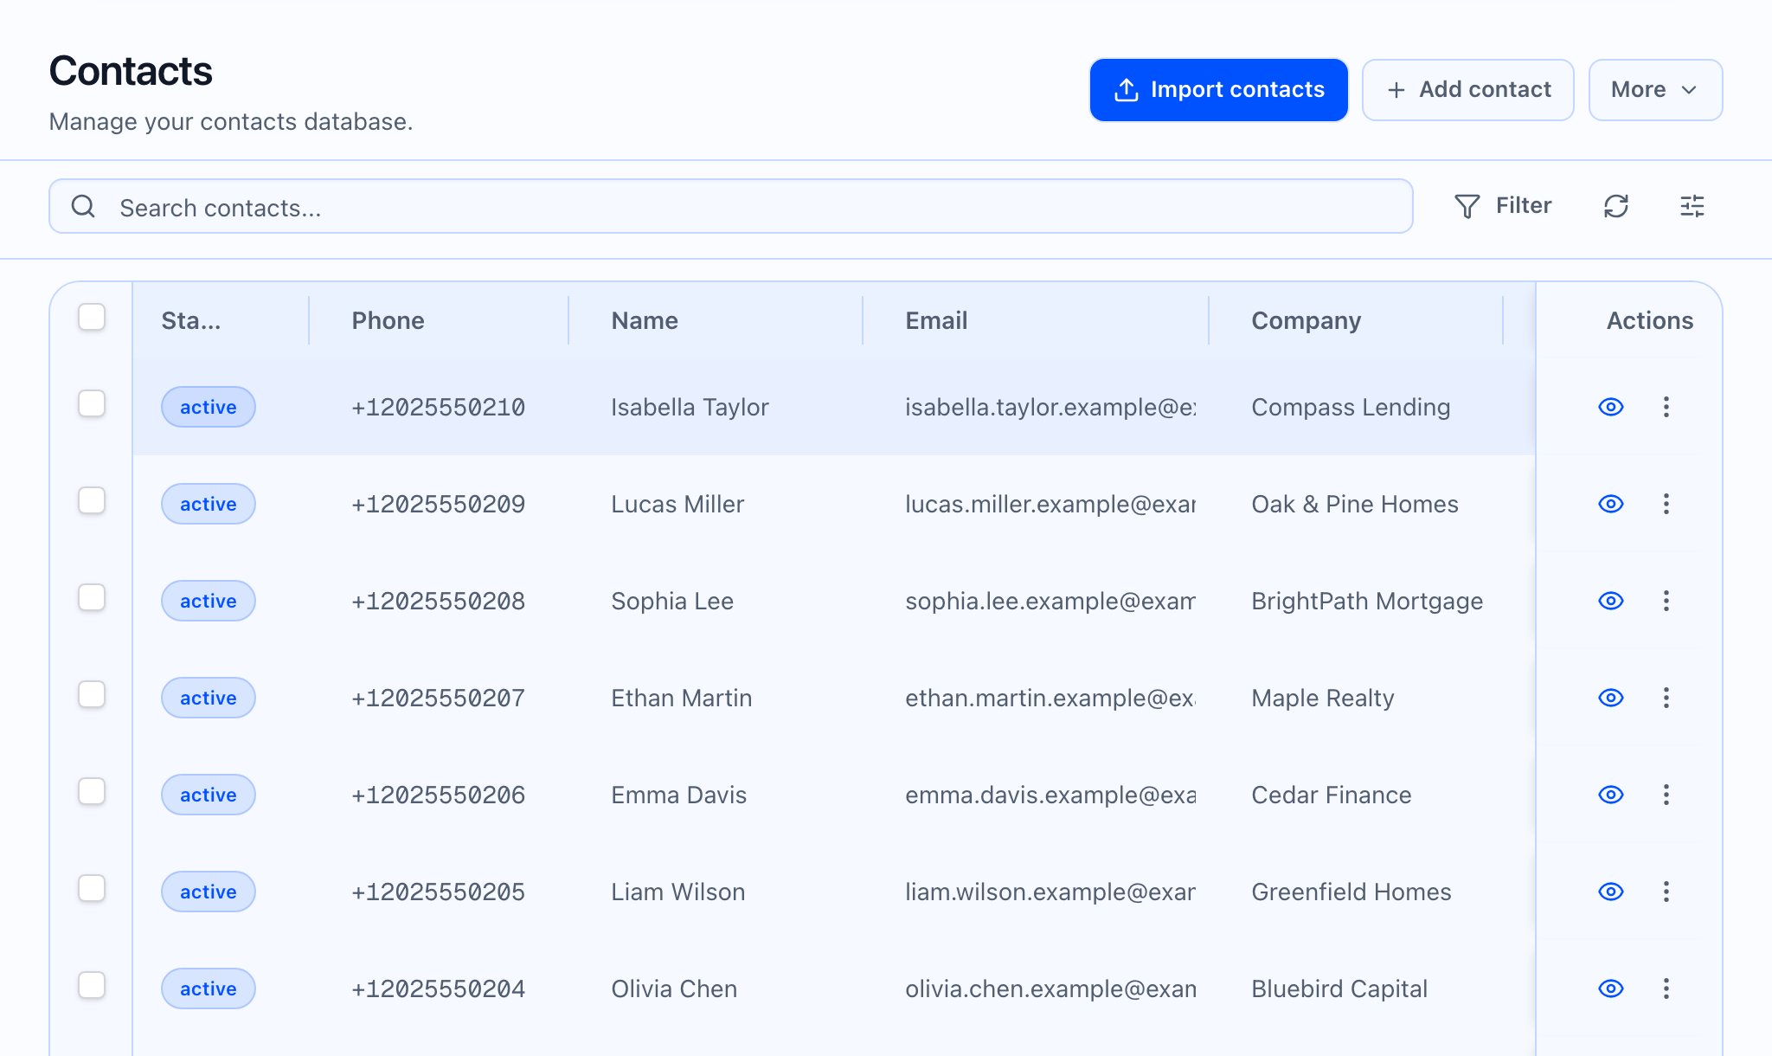1772x1056 pixels.
Task: Tick the Liam Wilson row checkbox
Action: 92,888
